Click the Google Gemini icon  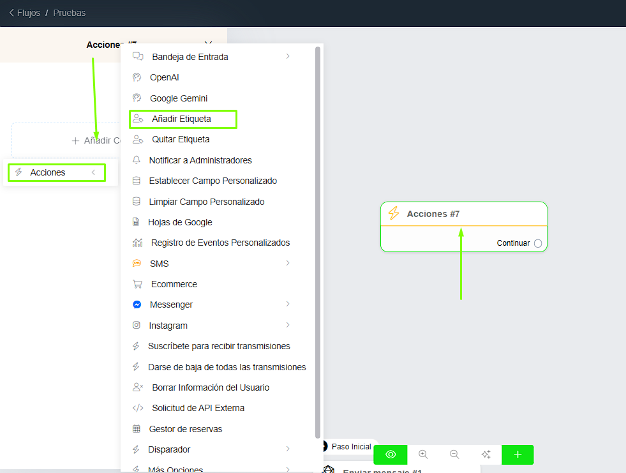pyautogui.click(x=137, y=98)
